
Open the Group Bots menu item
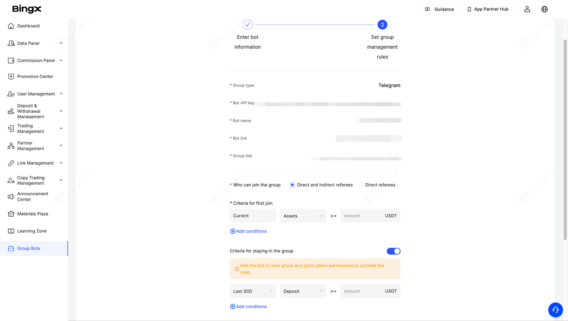[29, 249]
